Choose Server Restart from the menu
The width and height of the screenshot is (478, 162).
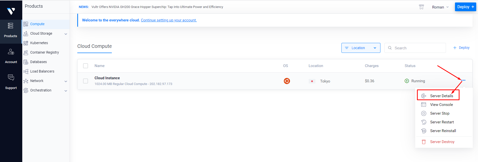[x=442, y=122]
